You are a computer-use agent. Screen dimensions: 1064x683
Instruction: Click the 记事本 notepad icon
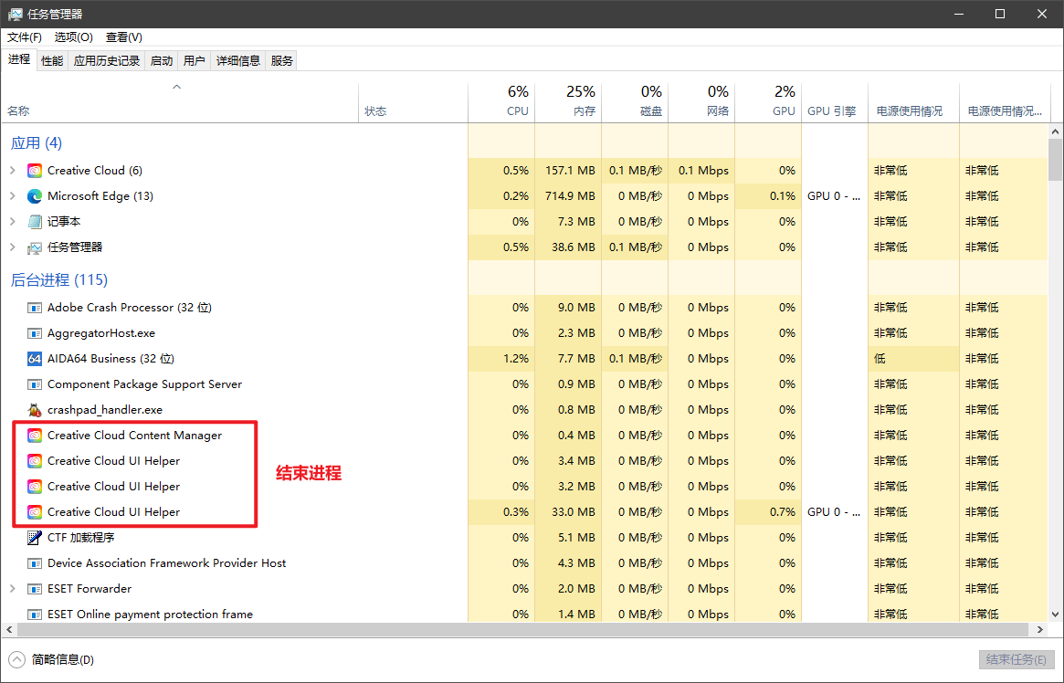click(35, 222)
